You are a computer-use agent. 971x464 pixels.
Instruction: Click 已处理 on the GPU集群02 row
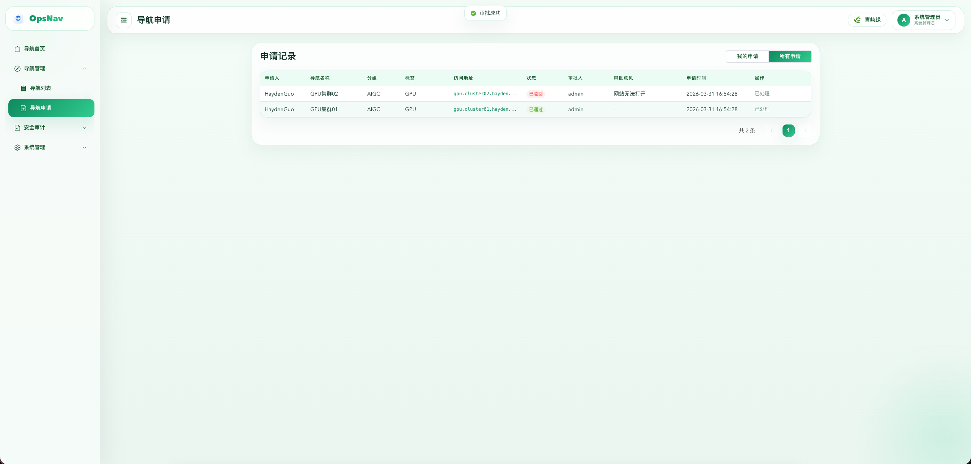[x=762, y=94]
